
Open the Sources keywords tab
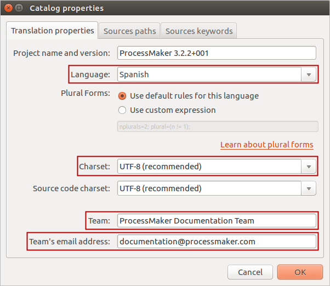[x=199, y=31]
